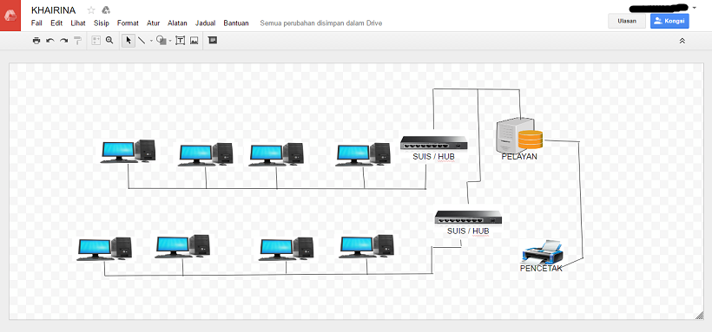This screenshot has width=712, height=332.
Task: Select second computer in bottom row
Action: [x=182, y=246]
